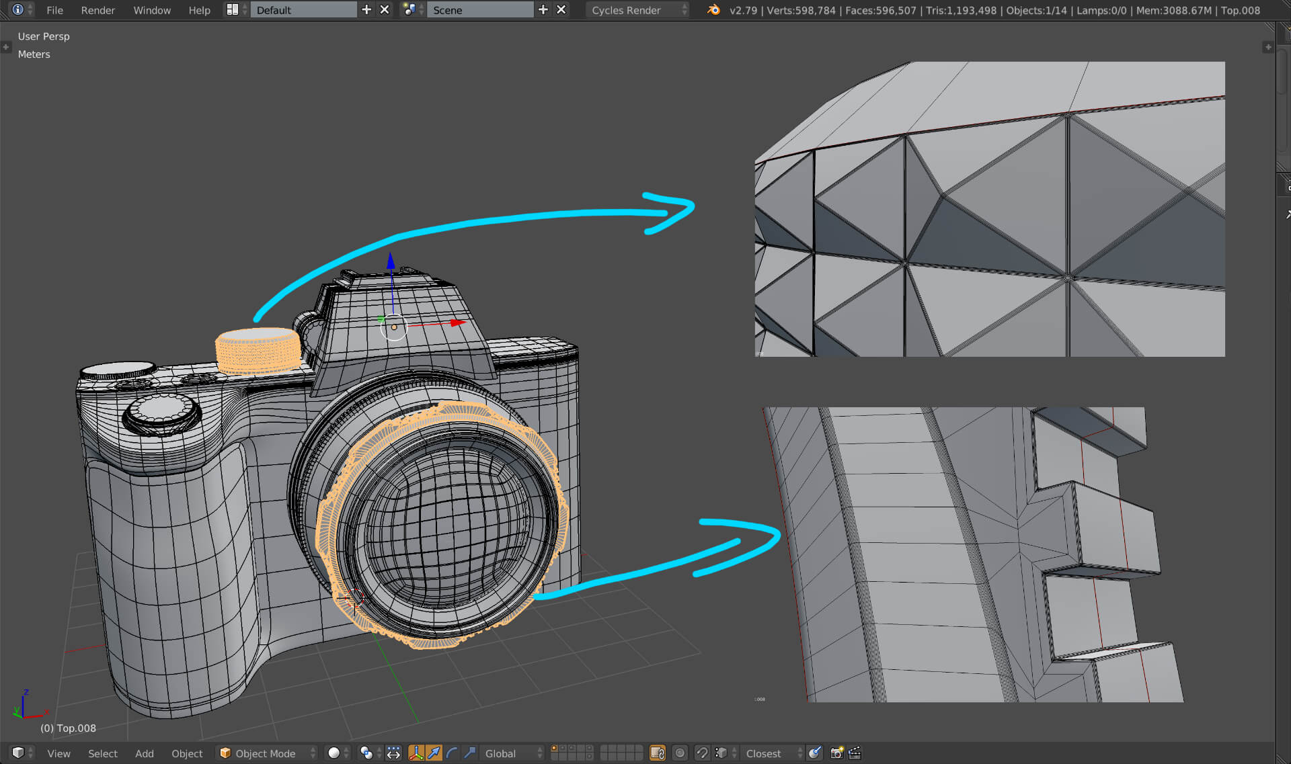1291x764 pixels.
Task: Delete the current Scene
Action: click(561, 10)
